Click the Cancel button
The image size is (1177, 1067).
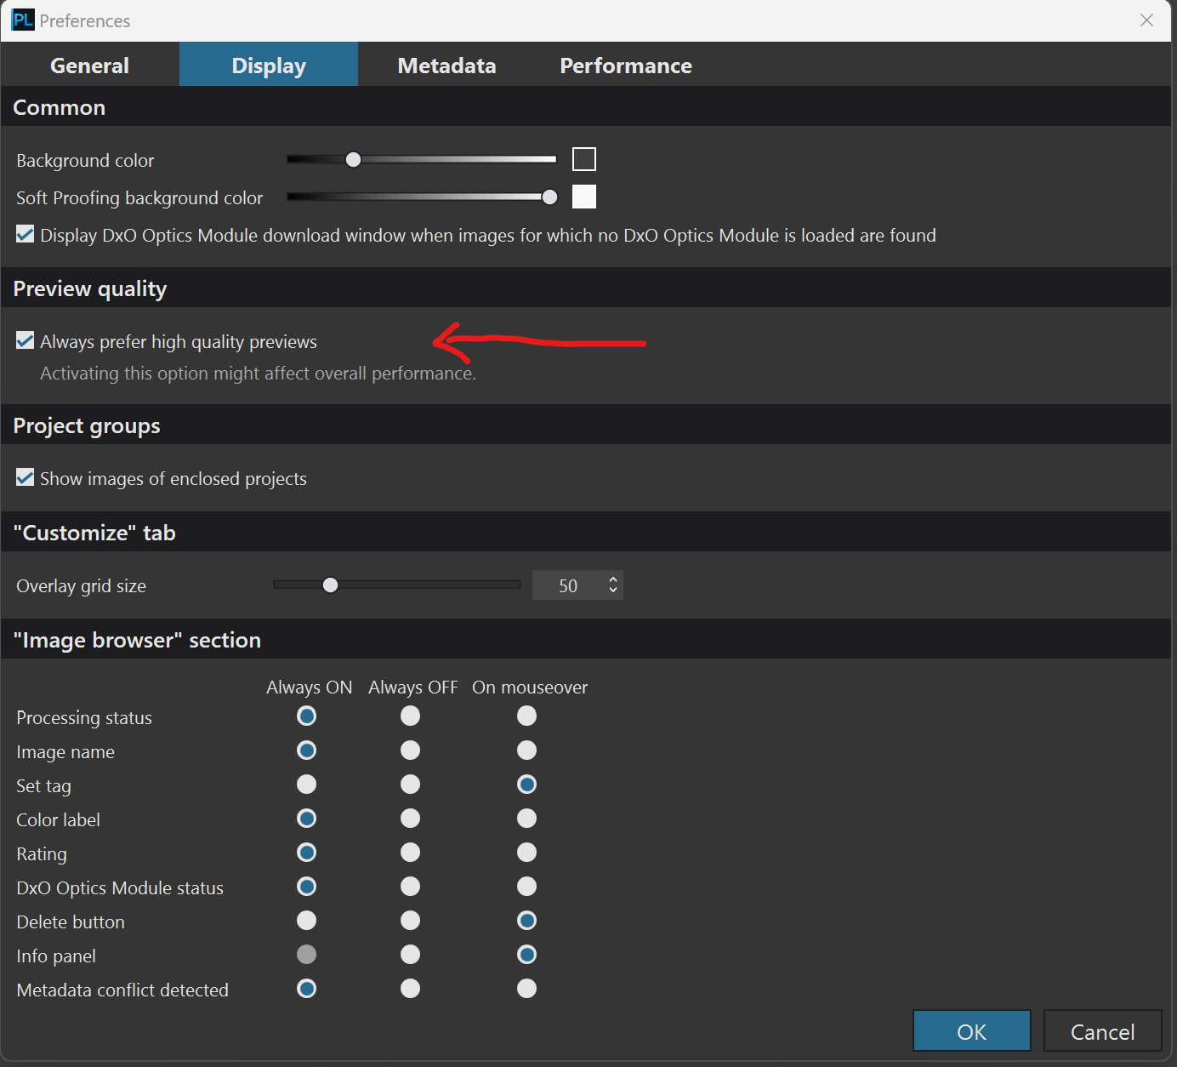(1103, 1031)
